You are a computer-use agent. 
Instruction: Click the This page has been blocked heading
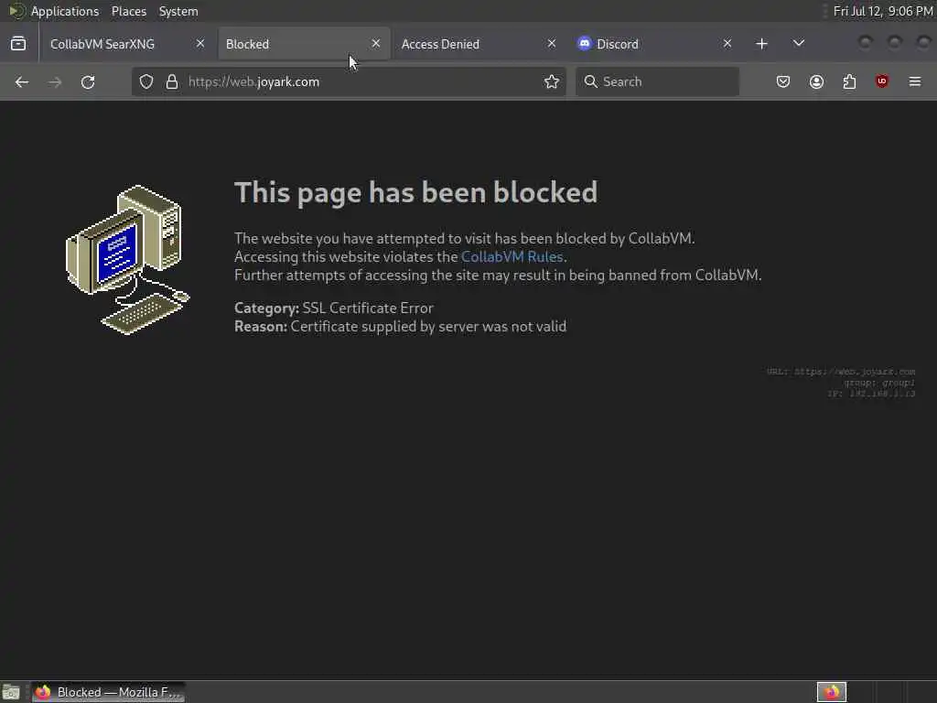(x=416, y=192)
